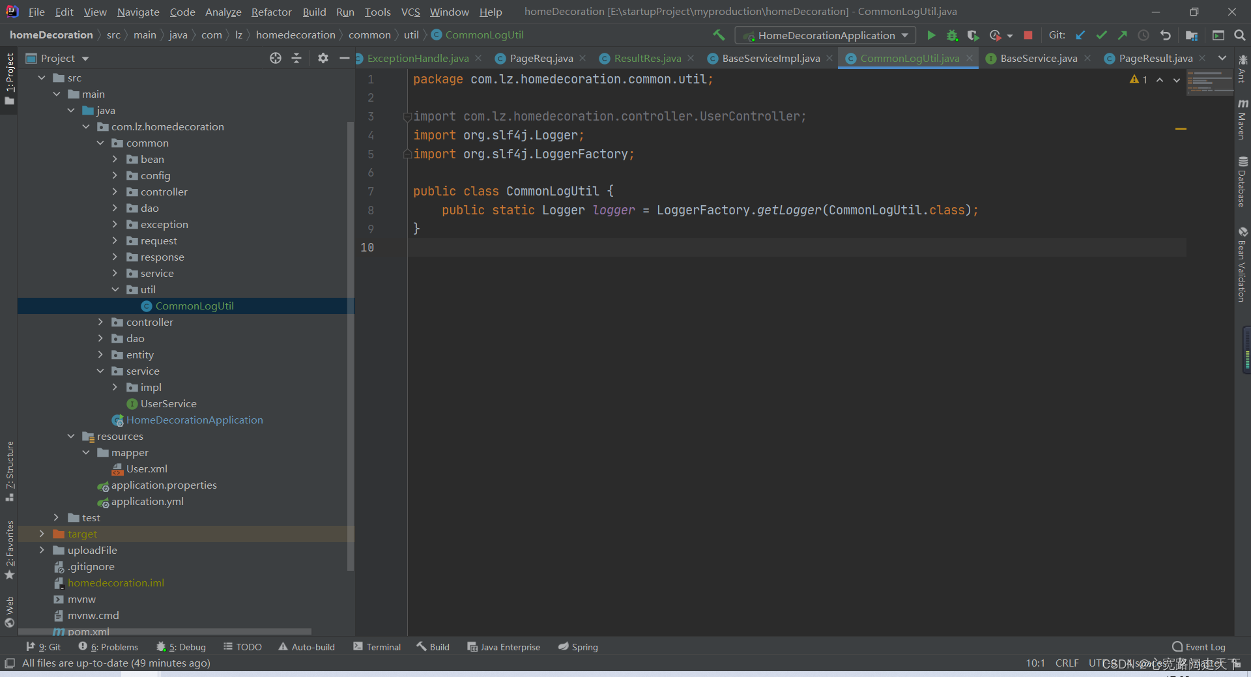
Task: Select application.yml in the project tree
Action: click(x=147, y=501)
